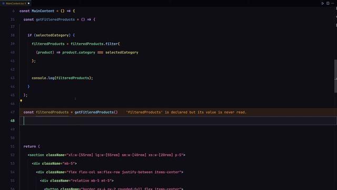
Task: Click the vertical scrollbar thumb of the editor
Action: [335, 76]
